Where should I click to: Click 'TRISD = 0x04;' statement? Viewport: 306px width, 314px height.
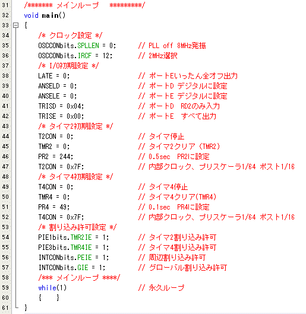[61, 106]
